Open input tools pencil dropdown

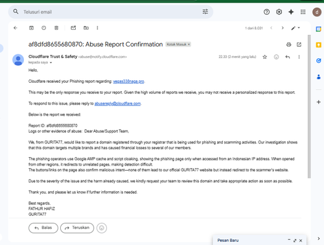click(x=295, y=28)
